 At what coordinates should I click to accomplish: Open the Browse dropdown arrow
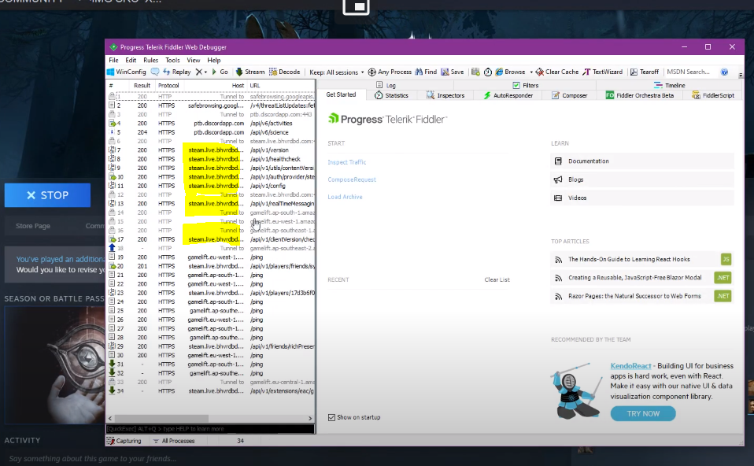point(531,72)
